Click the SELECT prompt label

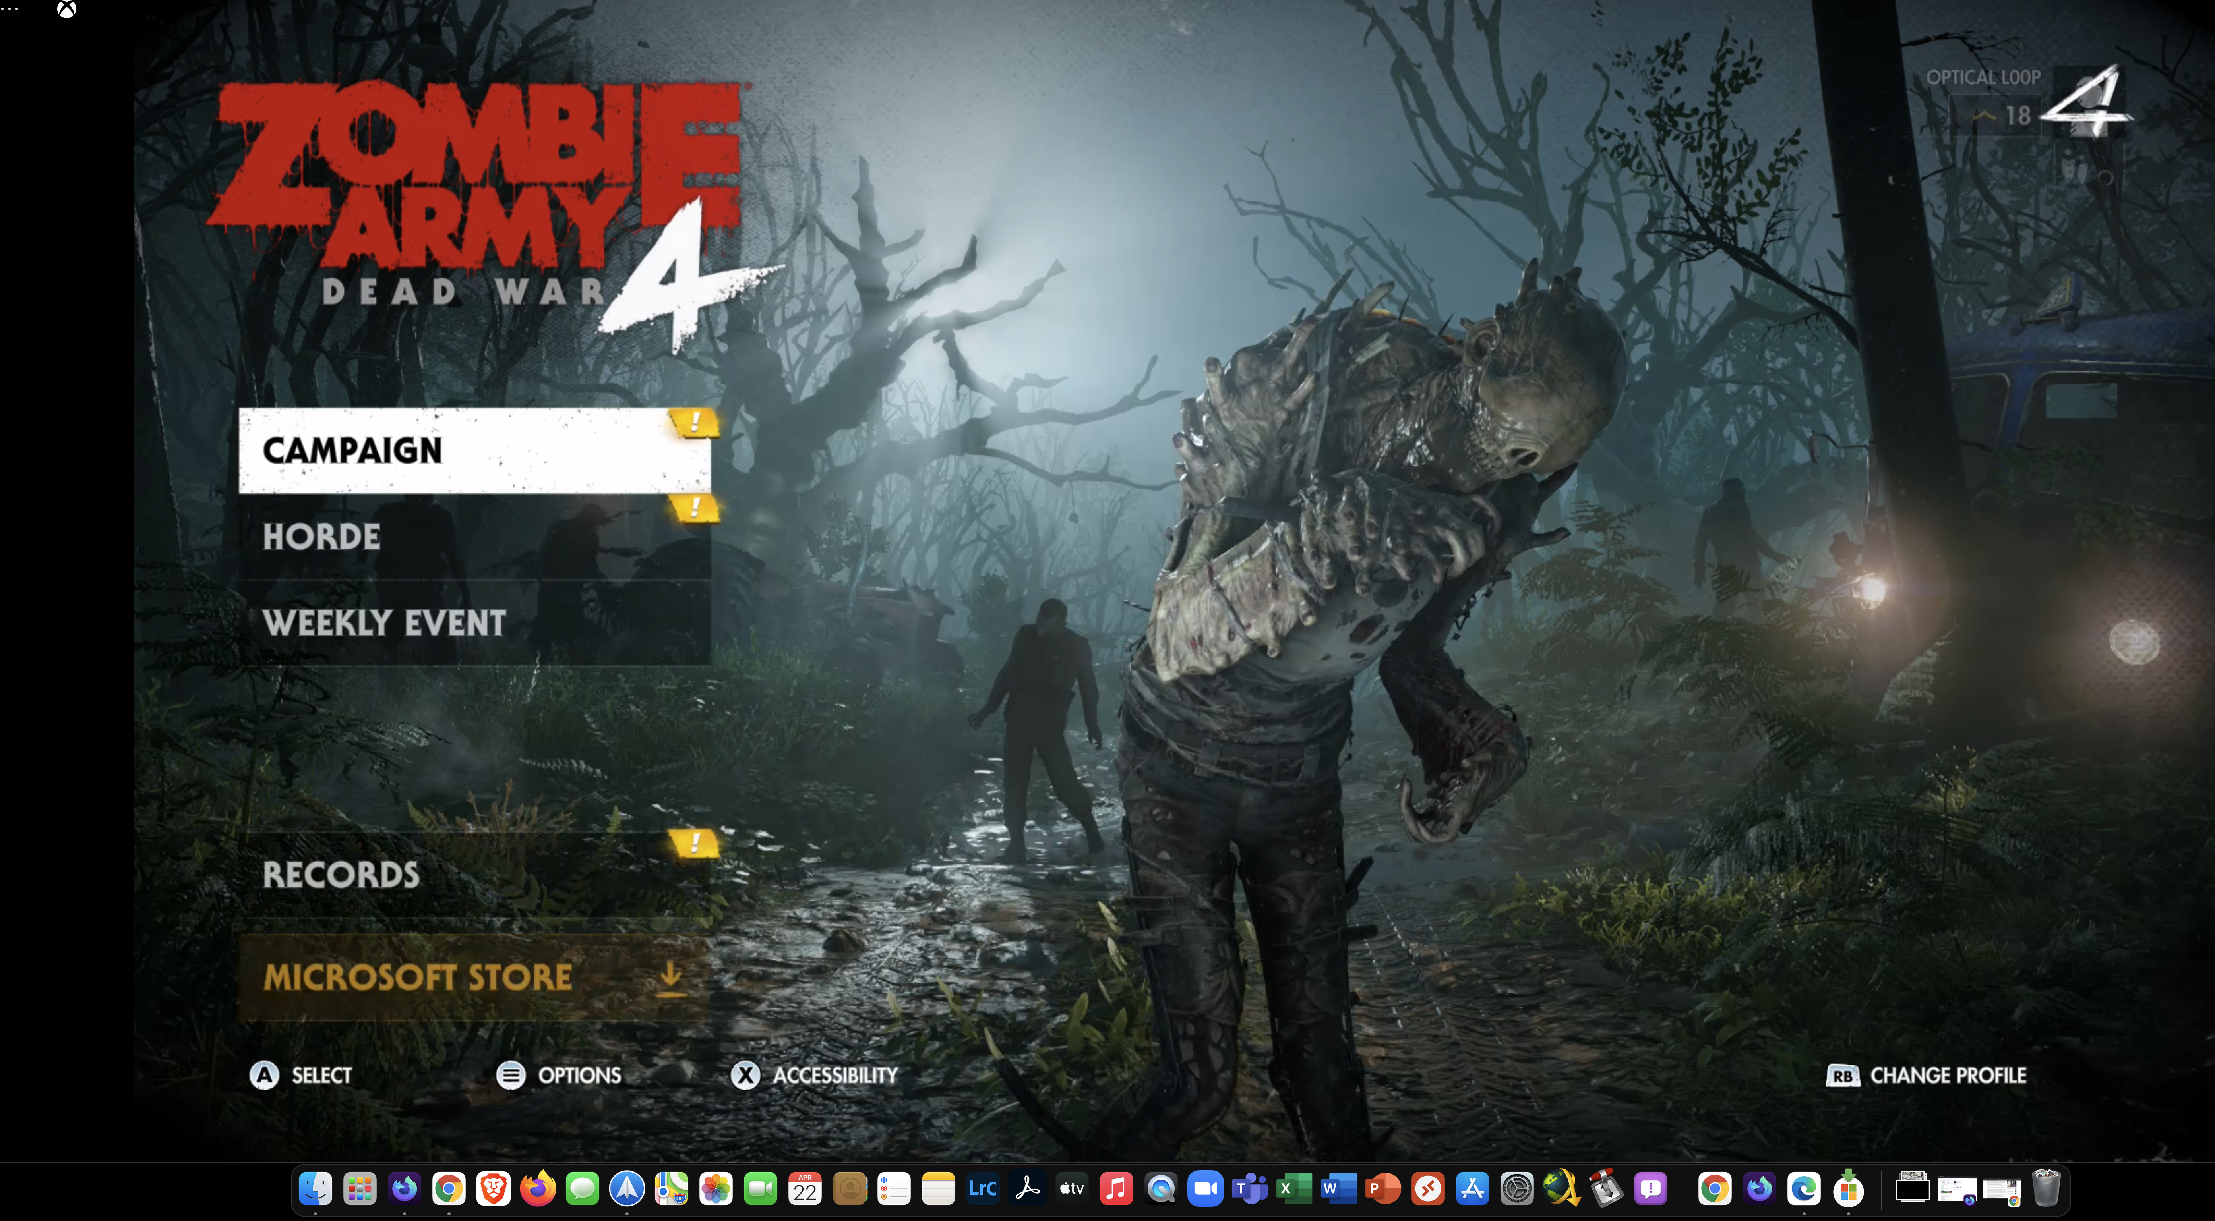click(x=321, y=1076)
